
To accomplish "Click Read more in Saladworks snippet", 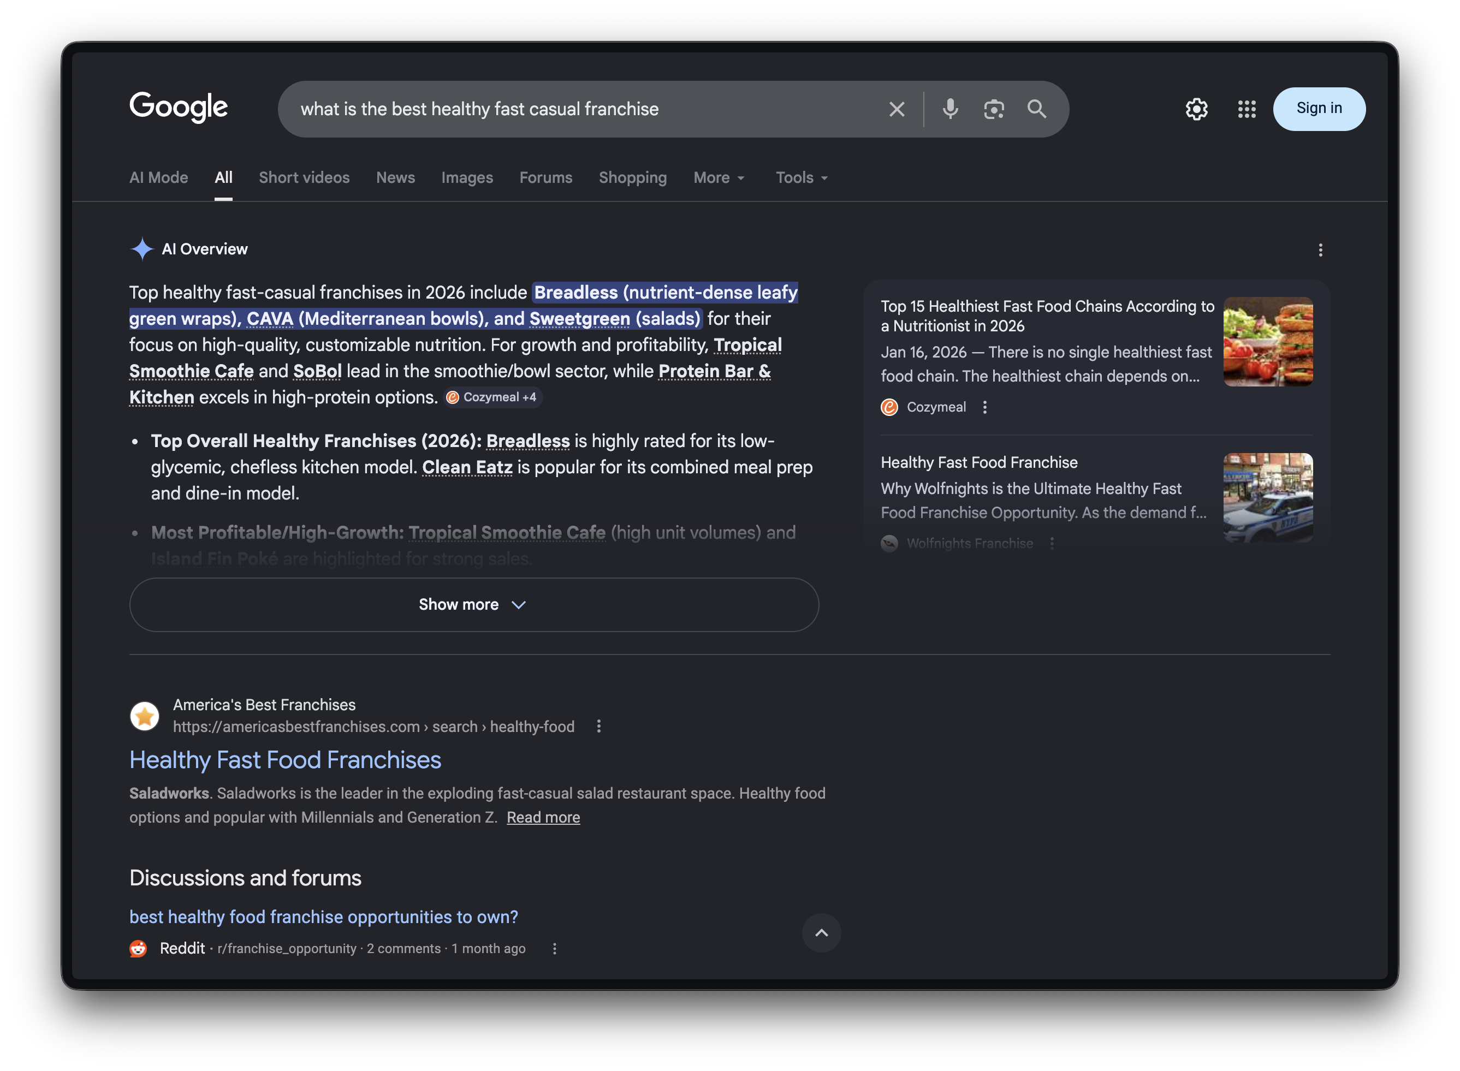I will click(x=543, y=817).
